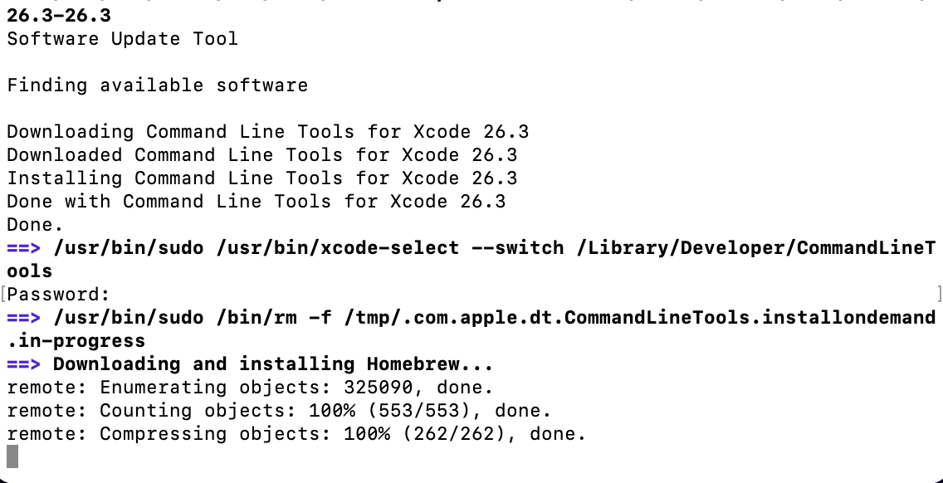Click the "Downloading Command Line Tools" line

(267, 132)
